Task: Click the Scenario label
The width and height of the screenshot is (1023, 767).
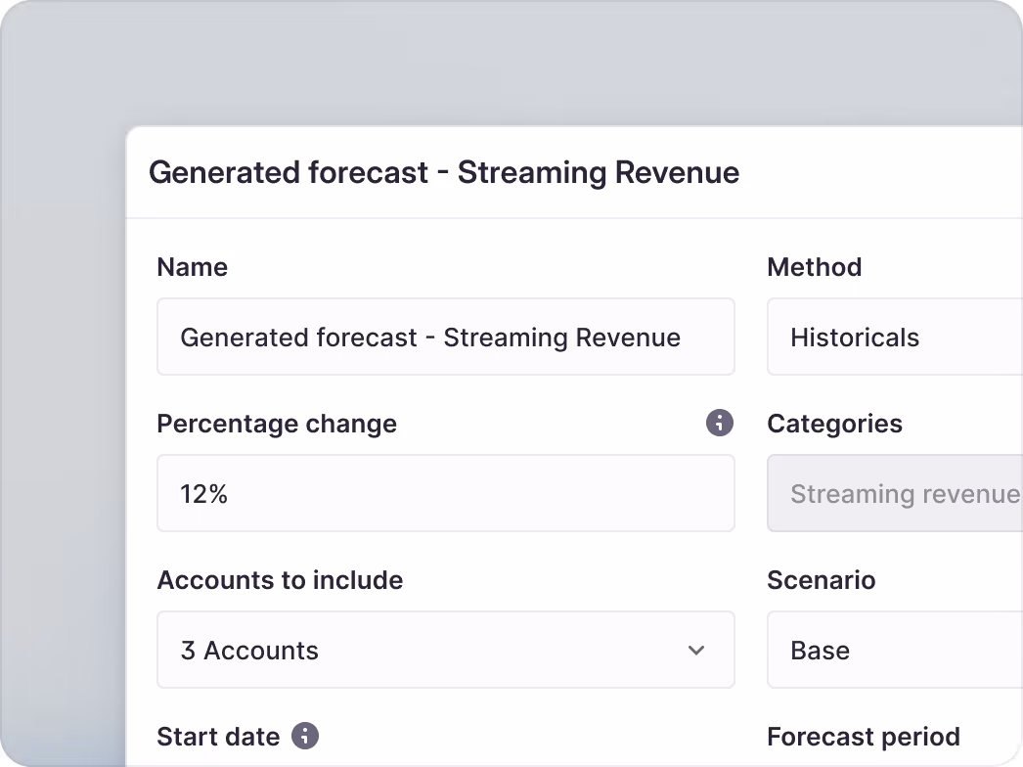Action: (822, 580)
